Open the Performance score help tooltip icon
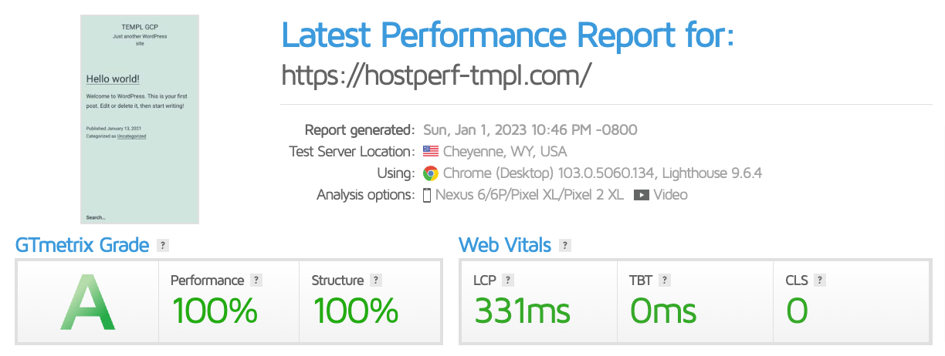Screen dimensions: 945x356 tap(256, 280)
